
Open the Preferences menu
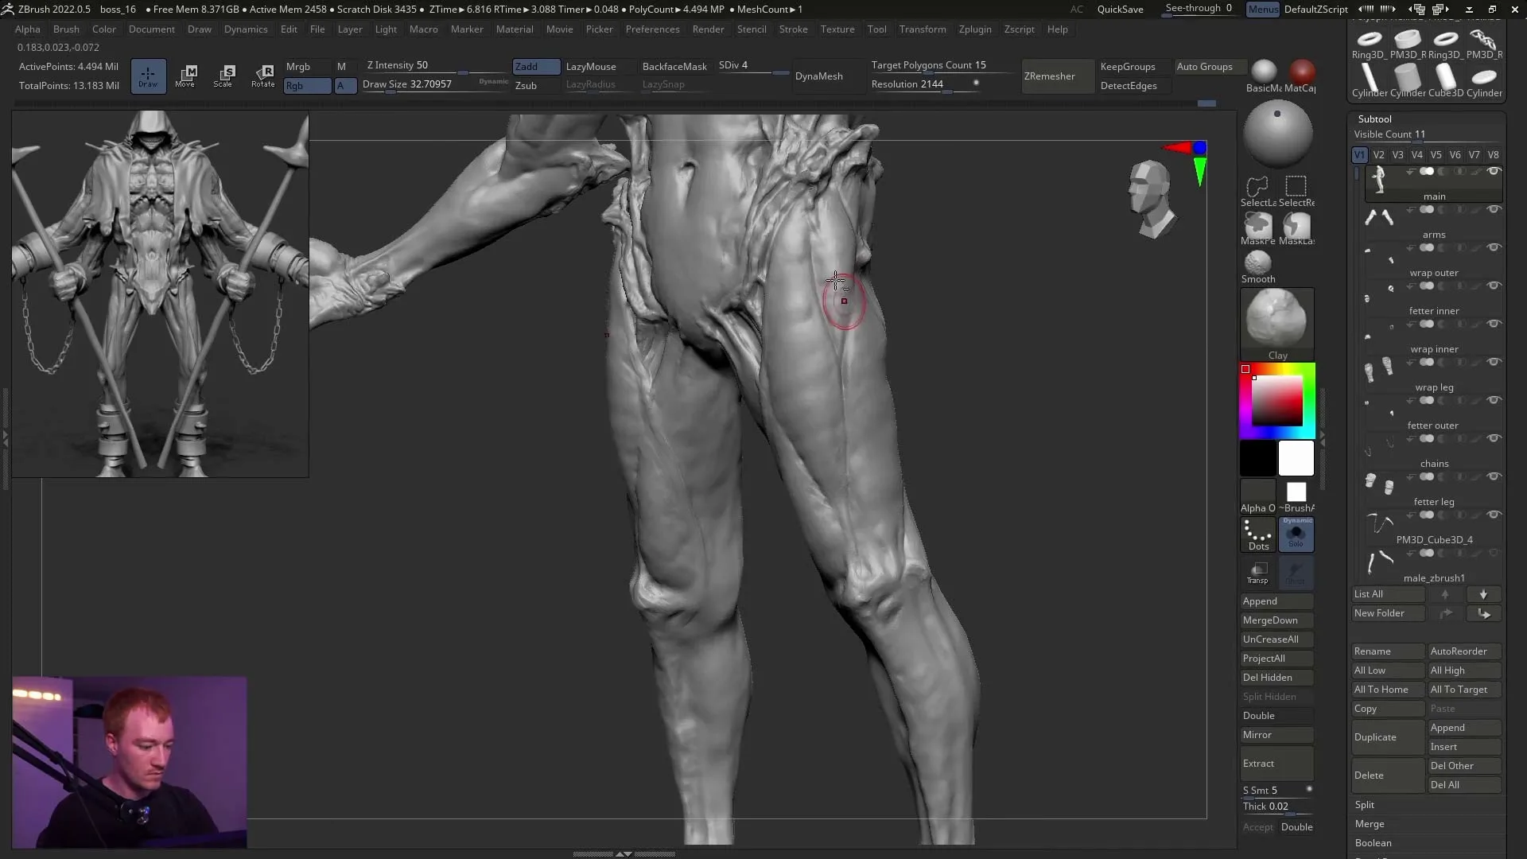652,29
